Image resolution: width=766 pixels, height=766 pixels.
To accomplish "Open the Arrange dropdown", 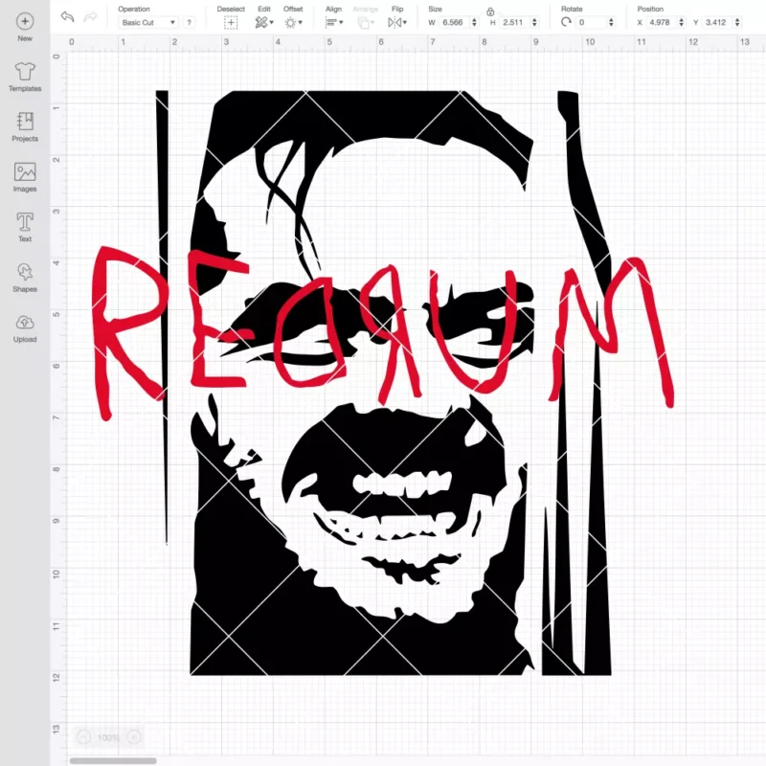I will [366, 22].
